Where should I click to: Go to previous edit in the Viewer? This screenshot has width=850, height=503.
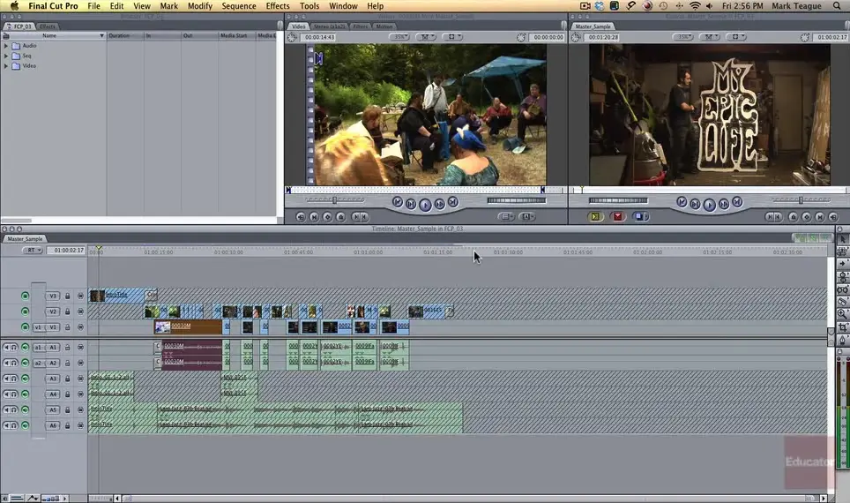click(x=398, y=202)
